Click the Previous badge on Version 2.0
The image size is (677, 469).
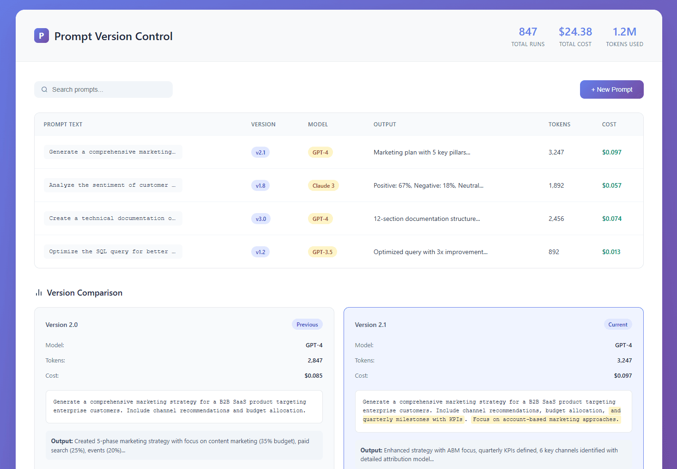(x=307, y=325)
